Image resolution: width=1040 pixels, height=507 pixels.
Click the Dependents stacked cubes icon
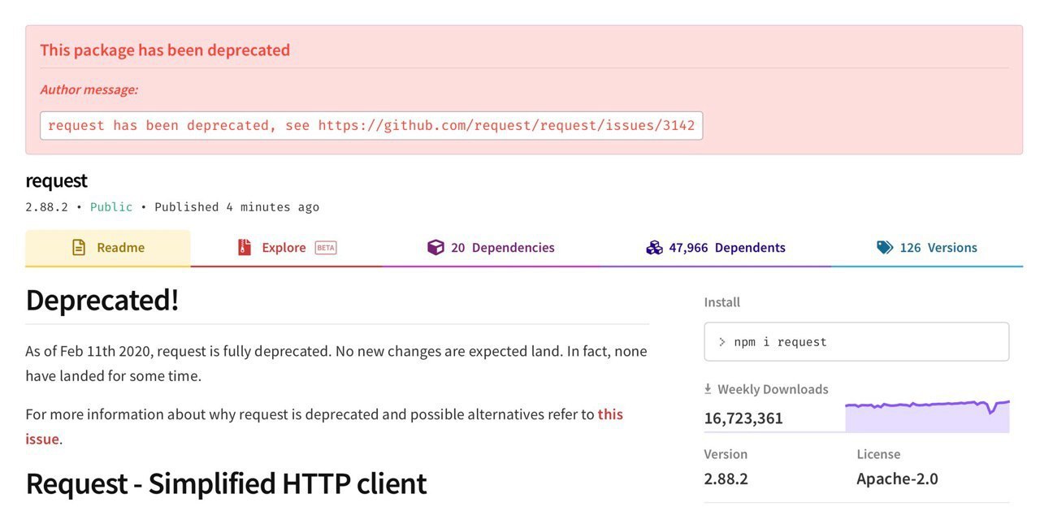654,248
